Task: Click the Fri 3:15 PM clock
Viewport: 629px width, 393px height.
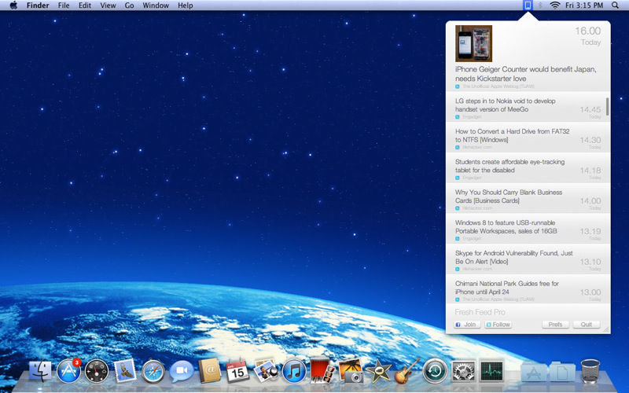Action: [584, 6]
